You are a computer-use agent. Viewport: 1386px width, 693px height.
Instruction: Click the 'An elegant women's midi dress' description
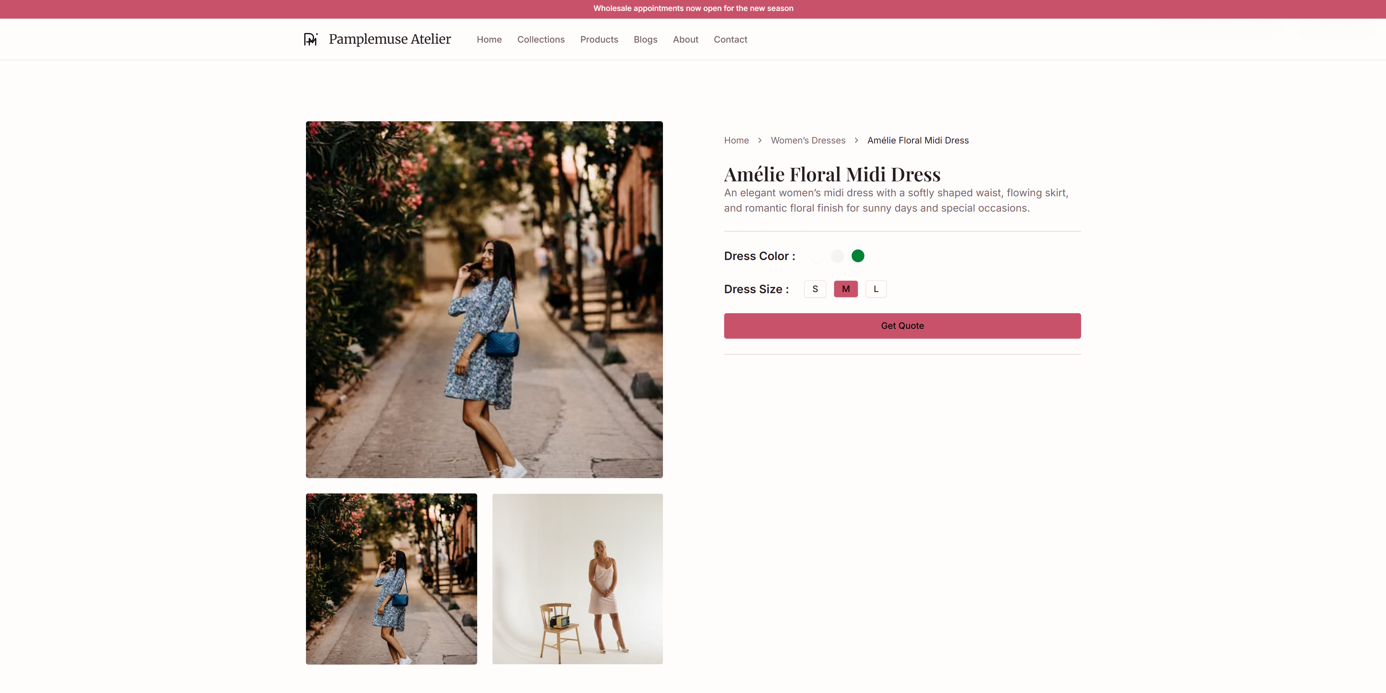(896, 200)
